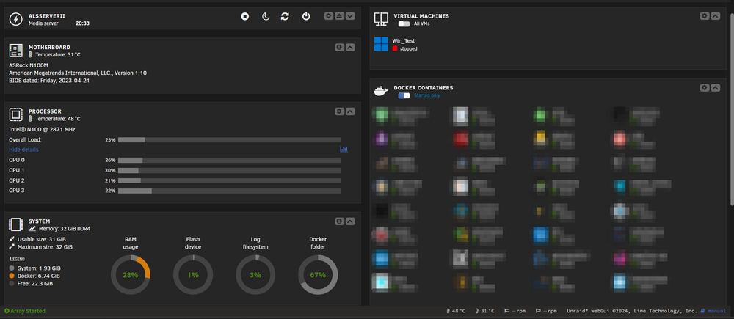Open the Motherboard info icon

(339, 47)
